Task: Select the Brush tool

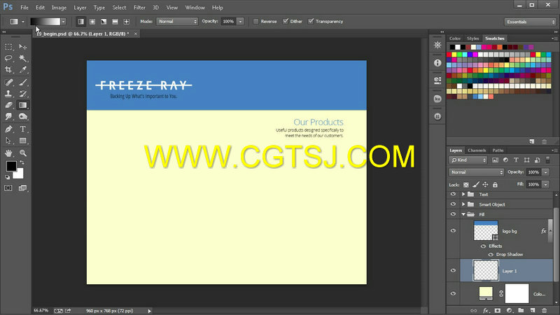Action: tap(23, 82)
